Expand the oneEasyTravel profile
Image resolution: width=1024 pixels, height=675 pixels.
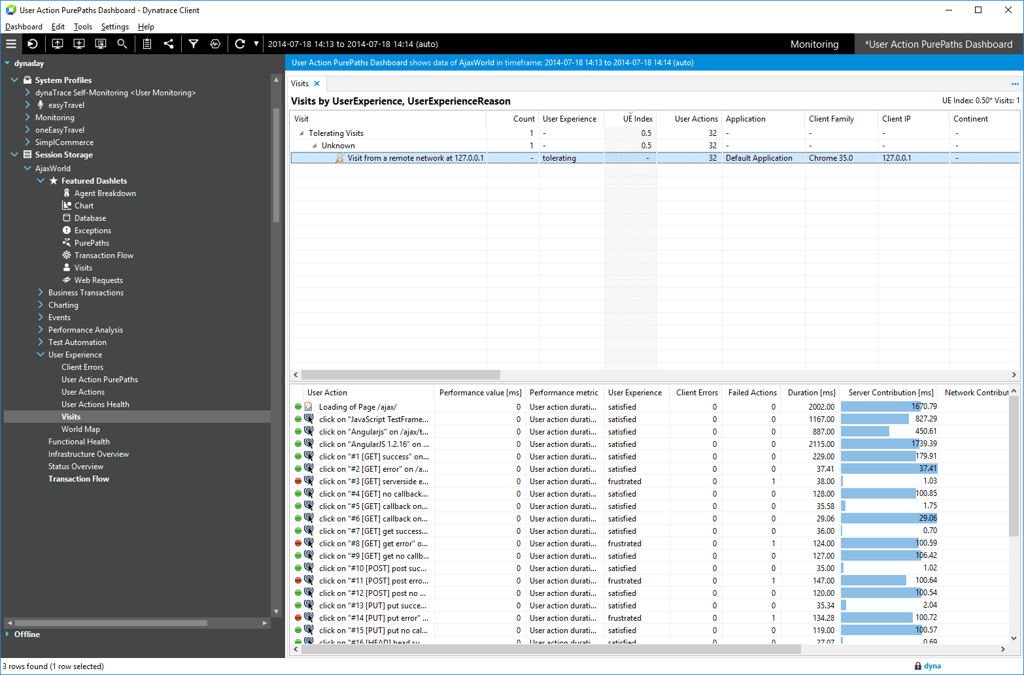coord(27,129)
